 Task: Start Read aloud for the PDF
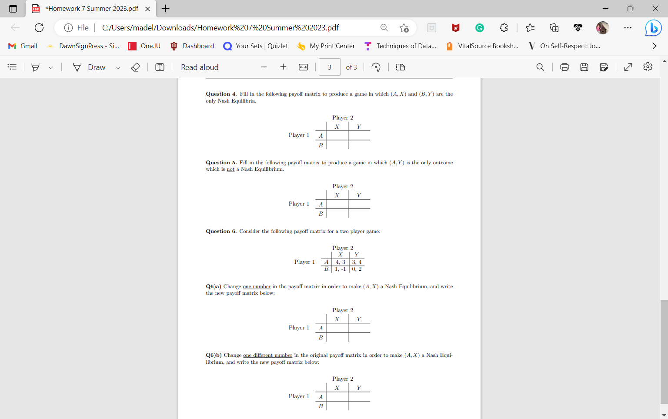tap(200, 67)
